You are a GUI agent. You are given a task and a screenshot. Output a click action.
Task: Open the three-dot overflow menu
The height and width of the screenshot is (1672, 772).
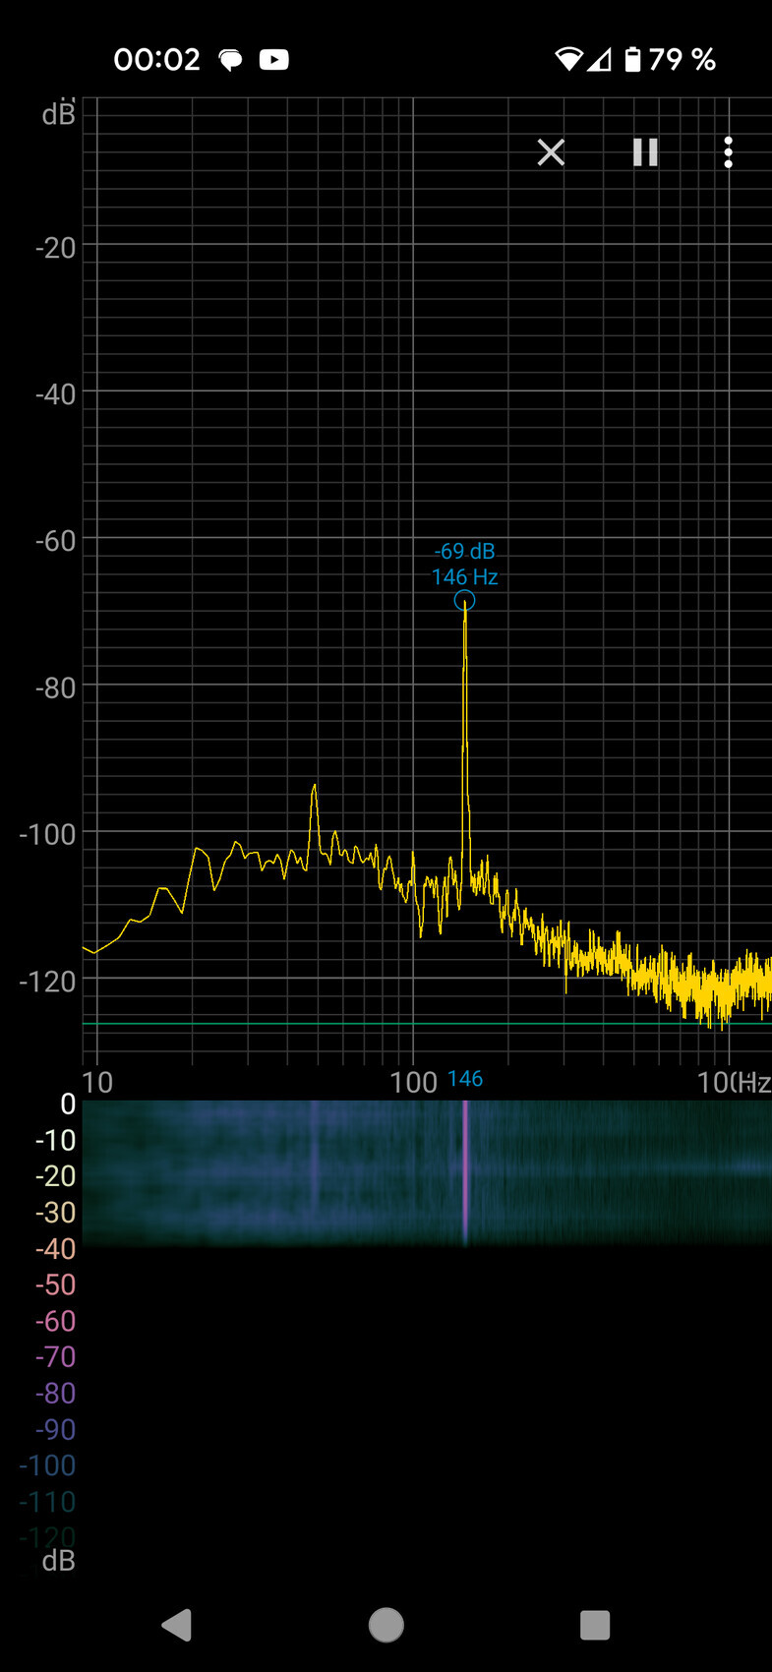728,152
